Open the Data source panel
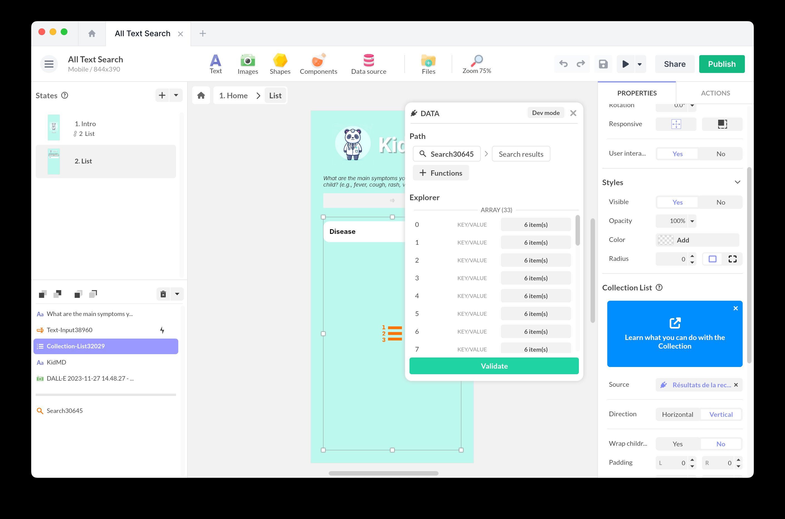This screenshot has height=519, width=785. pos(369,64)
